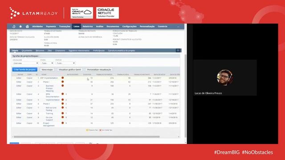Go to the NetSuite Home icon
Image resolution: width=285 pixels, height=160 pixels.
tap(27, 27)
